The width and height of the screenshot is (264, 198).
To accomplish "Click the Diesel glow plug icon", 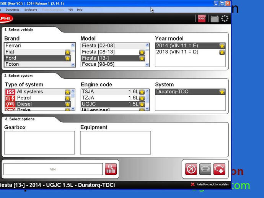I will point(10,104).
